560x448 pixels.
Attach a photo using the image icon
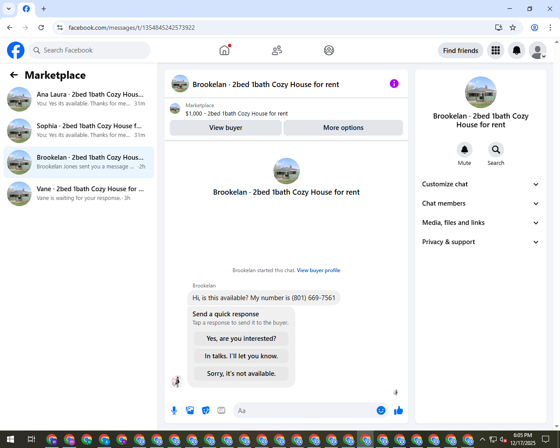tap(190, 410)
